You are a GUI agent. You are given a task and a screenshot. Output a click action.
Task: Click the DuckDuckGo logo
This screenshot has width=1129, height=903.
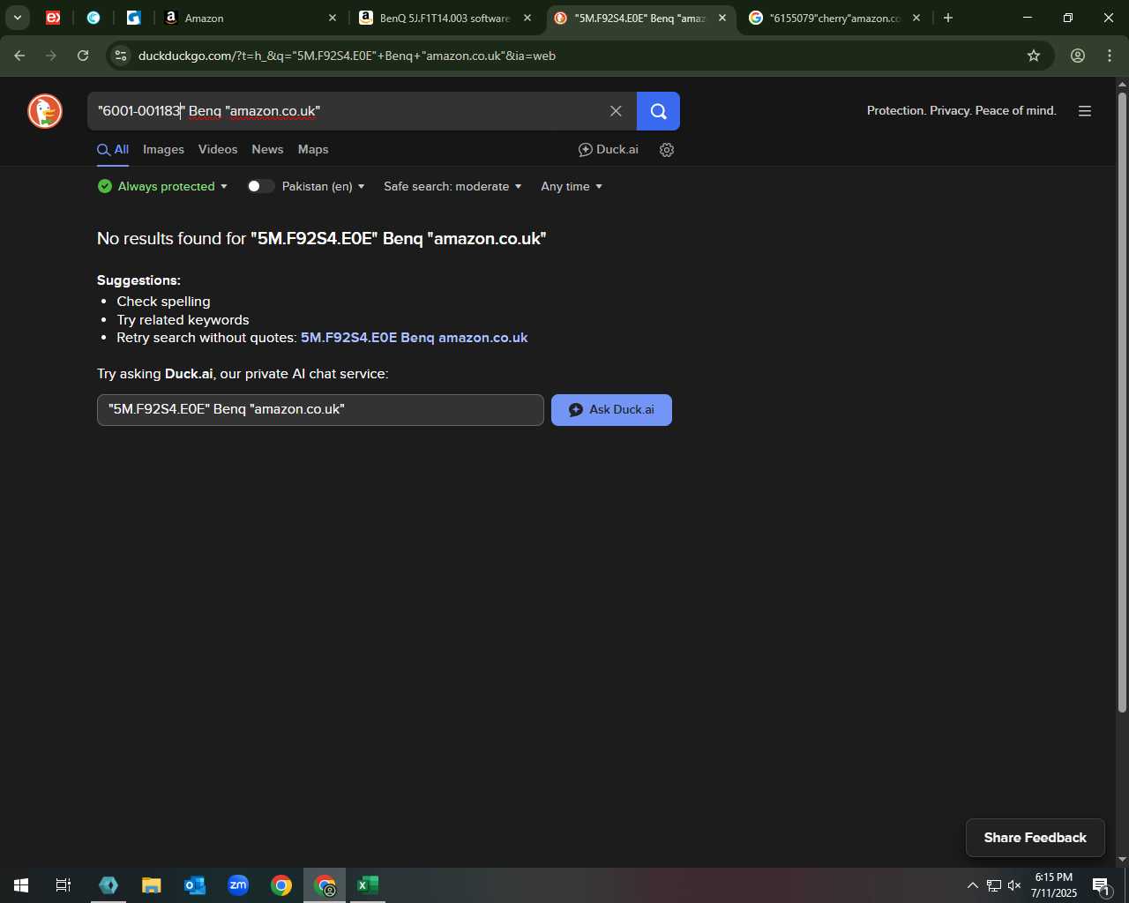[x=45, y=111]
